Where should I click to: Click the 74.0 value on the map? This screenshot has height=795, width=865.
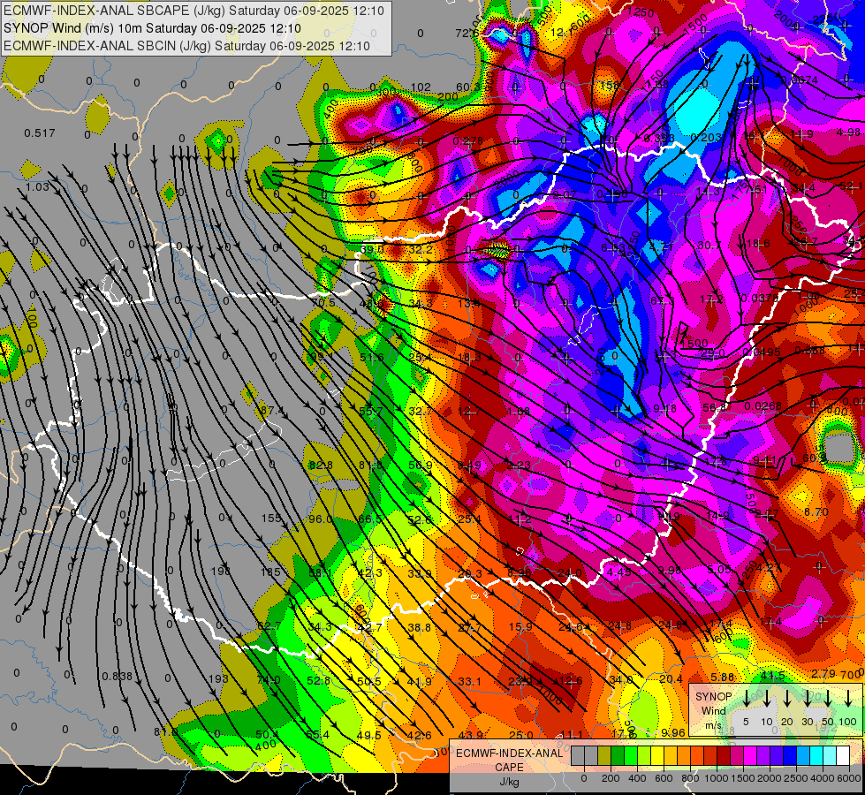269,680
